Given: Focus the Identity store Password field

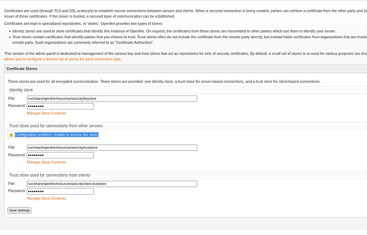Looking at the screenshot, I should [60, 106].
